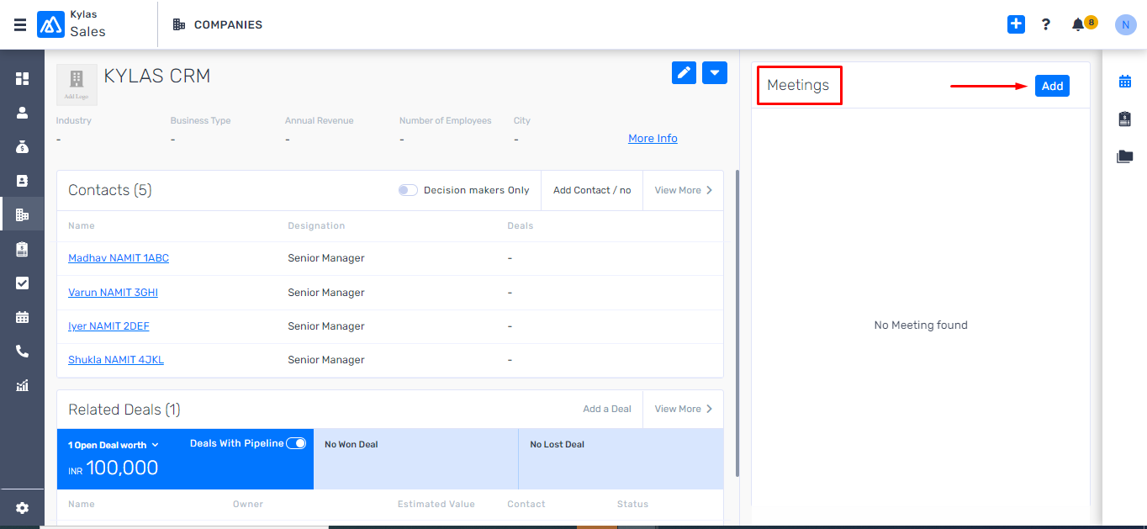Open the clipboard icon in left sidebar
1147x529 pixels.
(22, 249)
